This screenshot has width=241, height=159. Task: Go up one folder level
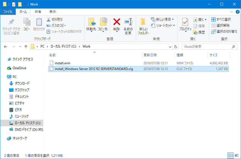(26, 47)
